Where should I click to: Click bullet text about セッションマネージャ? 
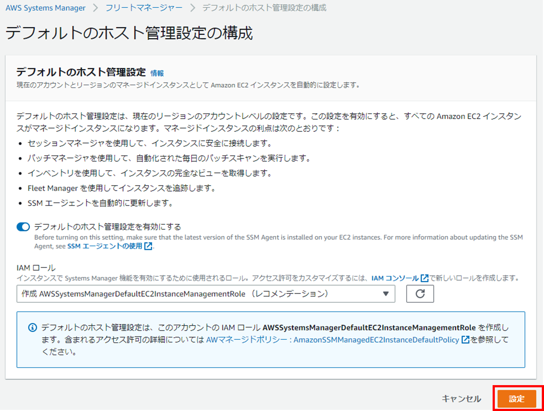tap(150, 144)
